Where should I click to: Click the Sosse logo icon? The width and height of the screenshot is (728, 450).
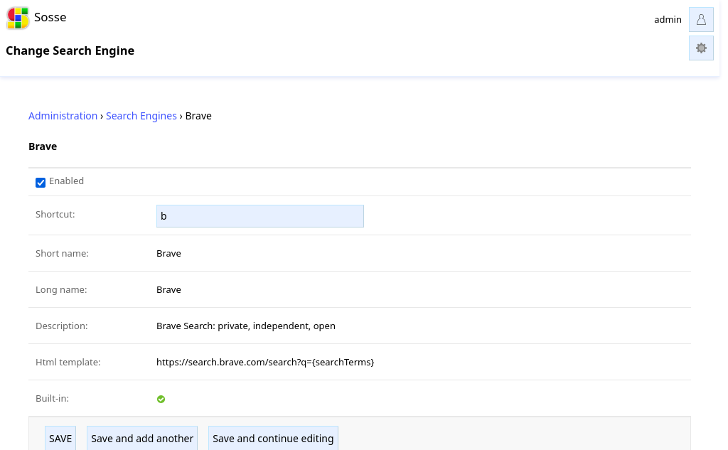(x=18, y=18)
